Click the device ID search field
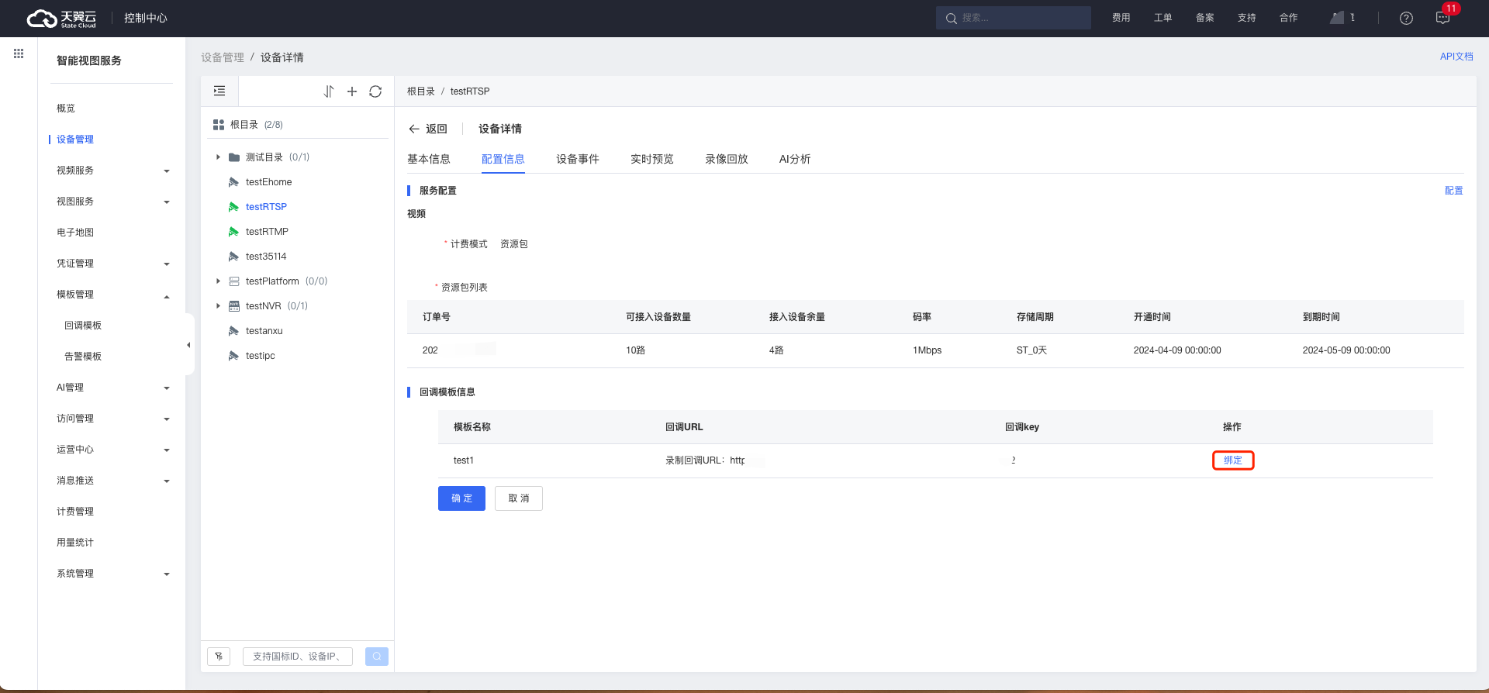Image resolution: width=1489 pixels, height=693 pixels. coord(298,657)
